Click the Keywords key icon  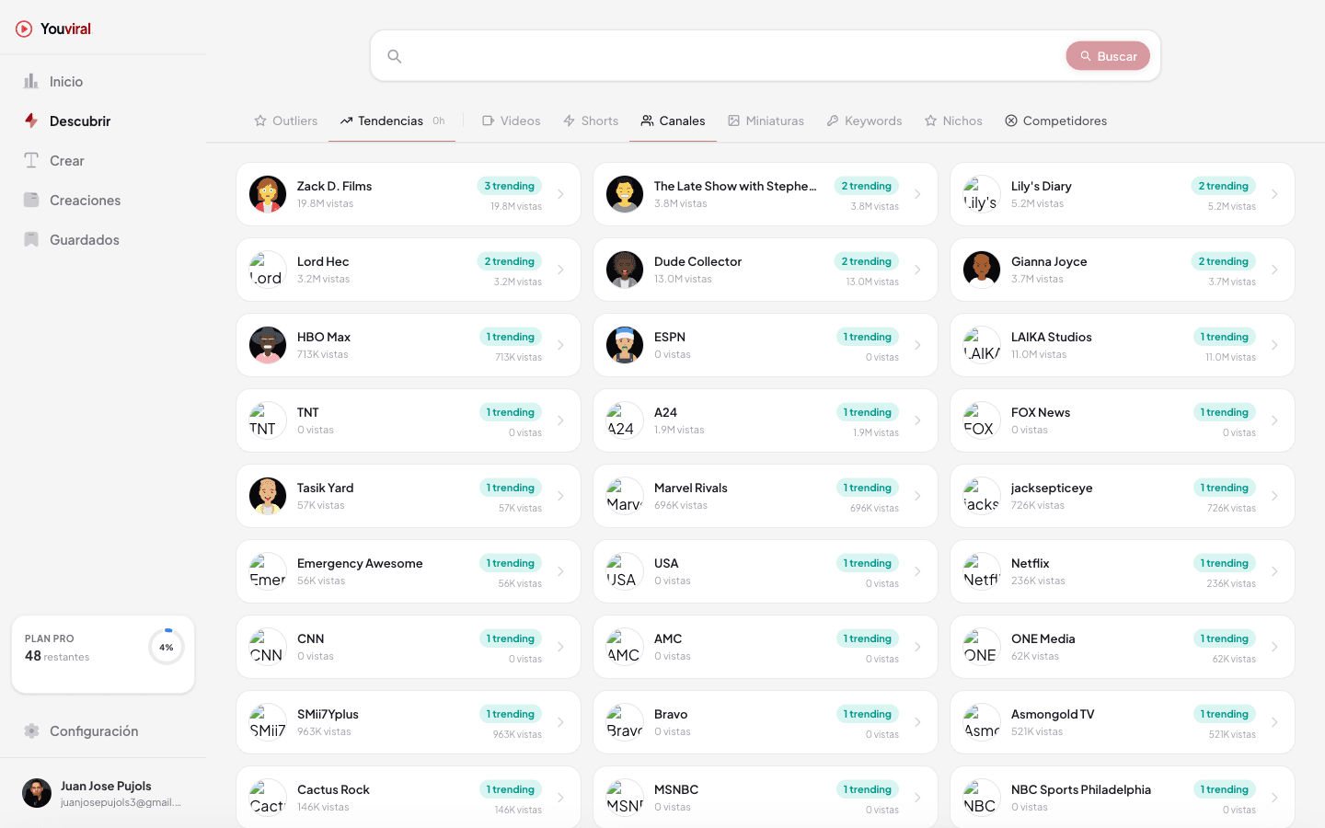[x=833, y=121]
